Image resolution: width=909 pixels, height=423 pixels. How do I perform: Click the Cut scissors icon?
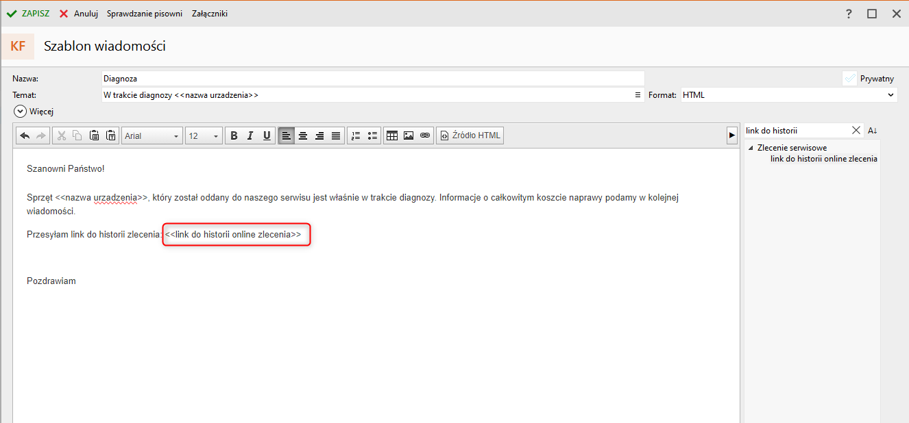62,136
